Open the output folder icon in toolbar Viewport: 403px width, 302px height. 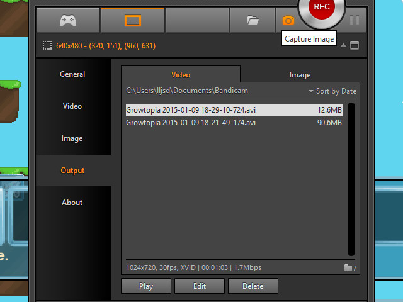click(253, 20)
